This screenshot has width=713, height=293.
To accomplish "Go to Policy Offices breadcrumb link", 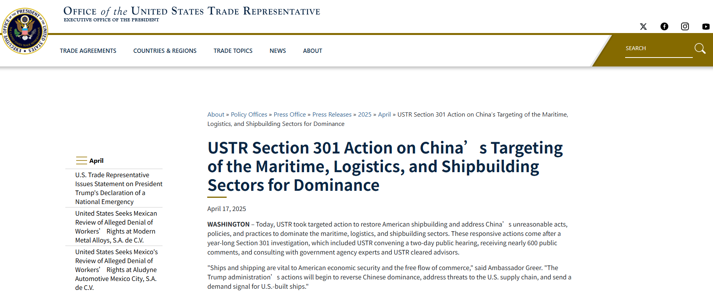I will 249,115.
